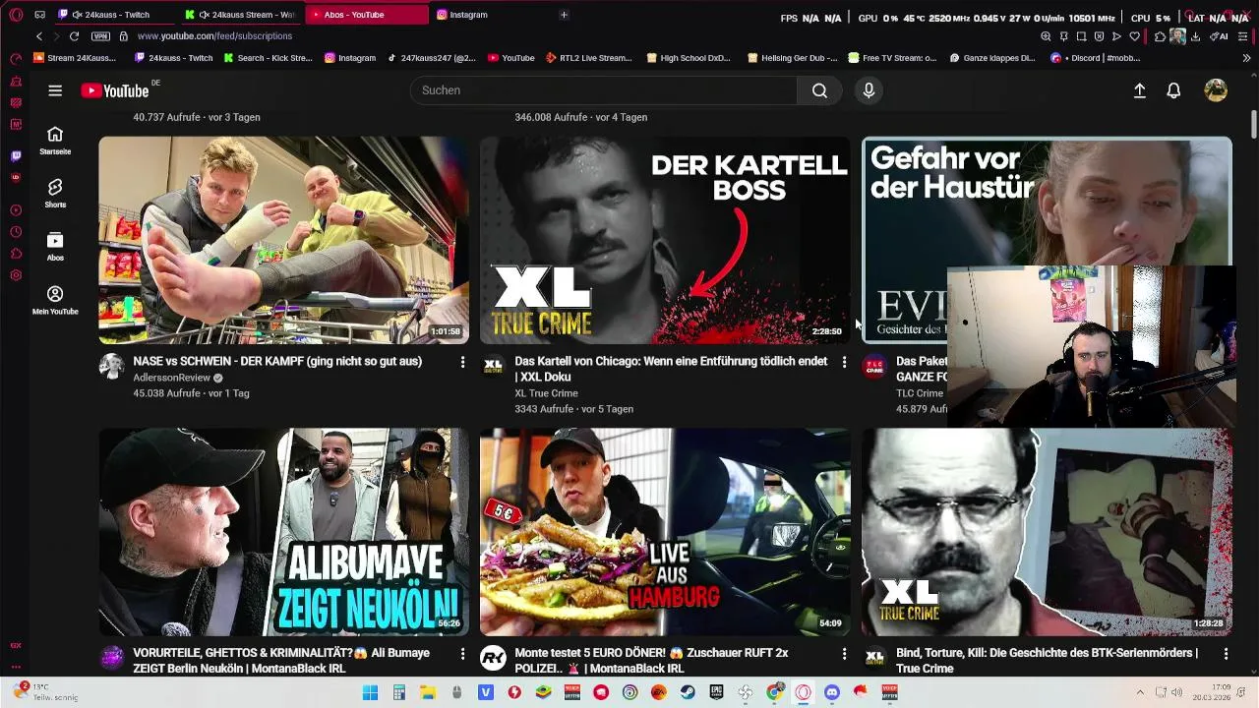This screenshot has width=1259, height=708.
Task: Open the Search - Kick Stre... bookmark
Action: pyautogui.click(x=268, y=58)
